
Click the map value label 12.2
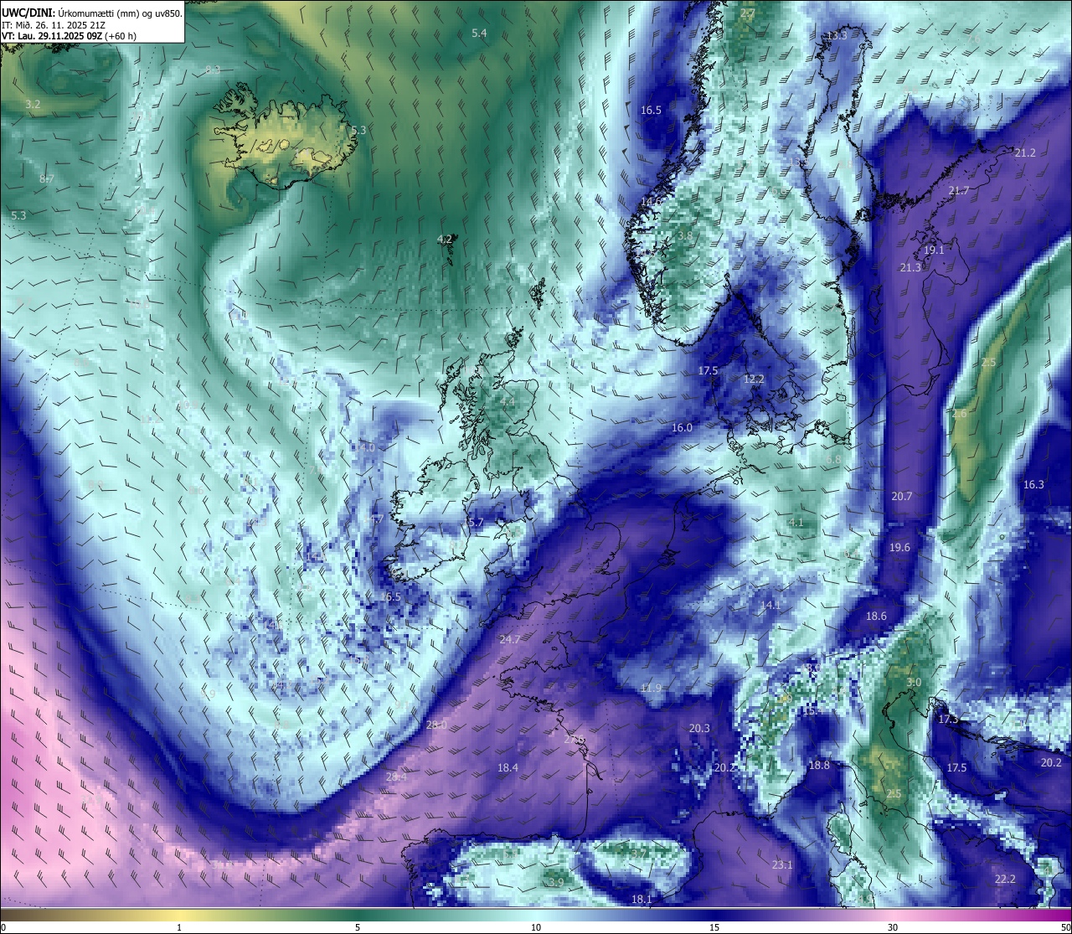coord(754,379)
